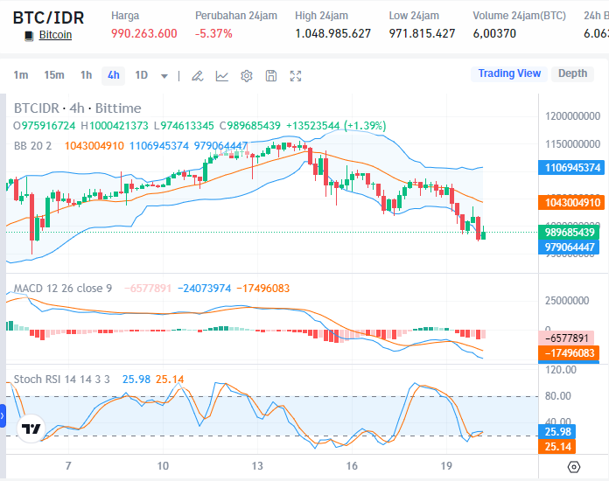Choose the 1h timeframe
609x481 pixels.
[x=86, y=75]
